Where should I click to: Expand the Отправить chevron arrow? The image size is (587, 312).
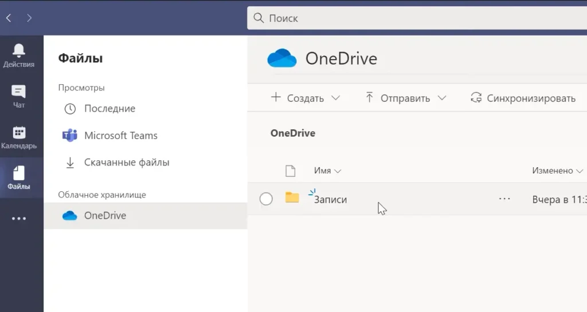(x=442, y=98)
